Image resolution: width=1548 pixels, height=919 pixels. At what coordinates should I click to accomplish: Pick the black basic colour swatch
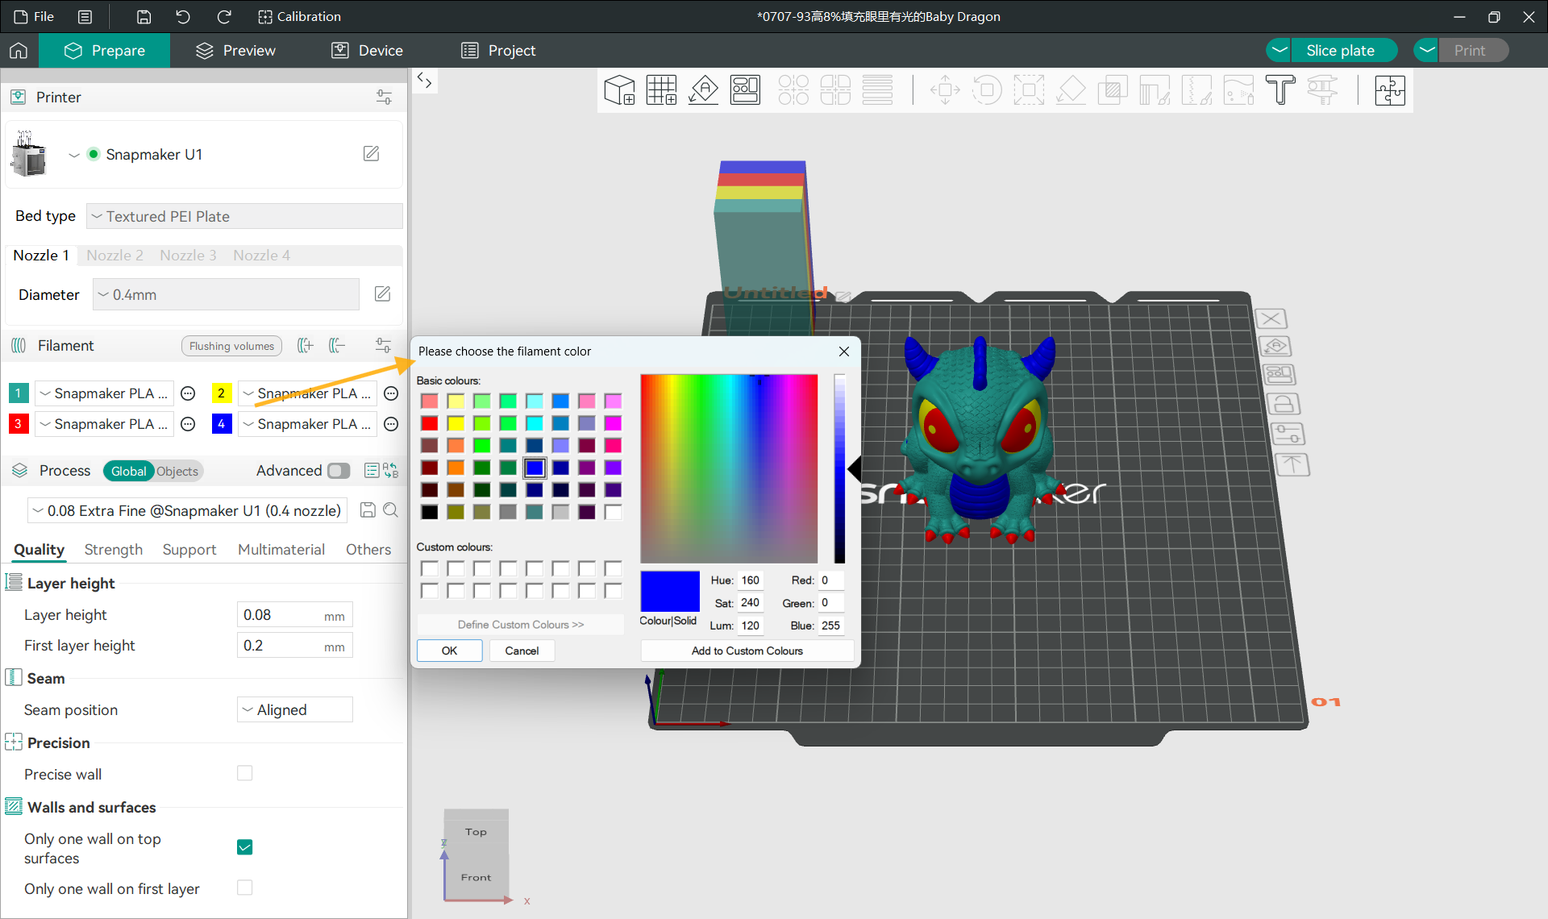tap(430, 512)
